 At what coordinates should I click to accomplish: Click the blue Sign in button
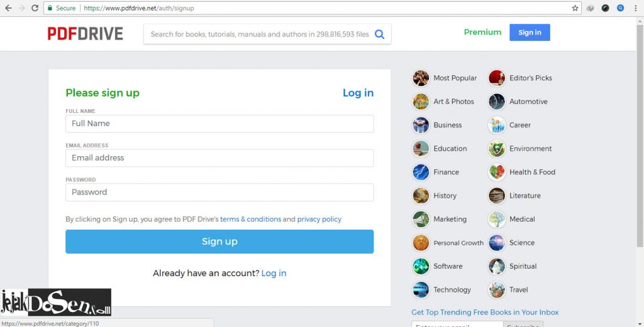pyautogui.click(x=530, y=33)
